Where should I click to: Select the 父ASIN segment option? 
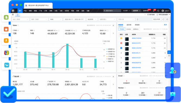(x=128, y=29)
